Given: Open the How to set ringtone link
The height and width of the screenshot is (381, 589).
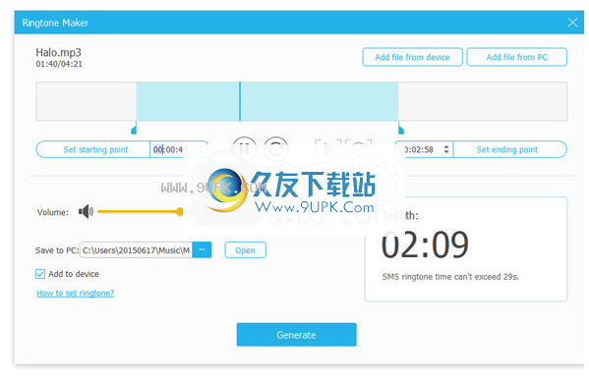Looking at the screenshot, I should point(75,293).
